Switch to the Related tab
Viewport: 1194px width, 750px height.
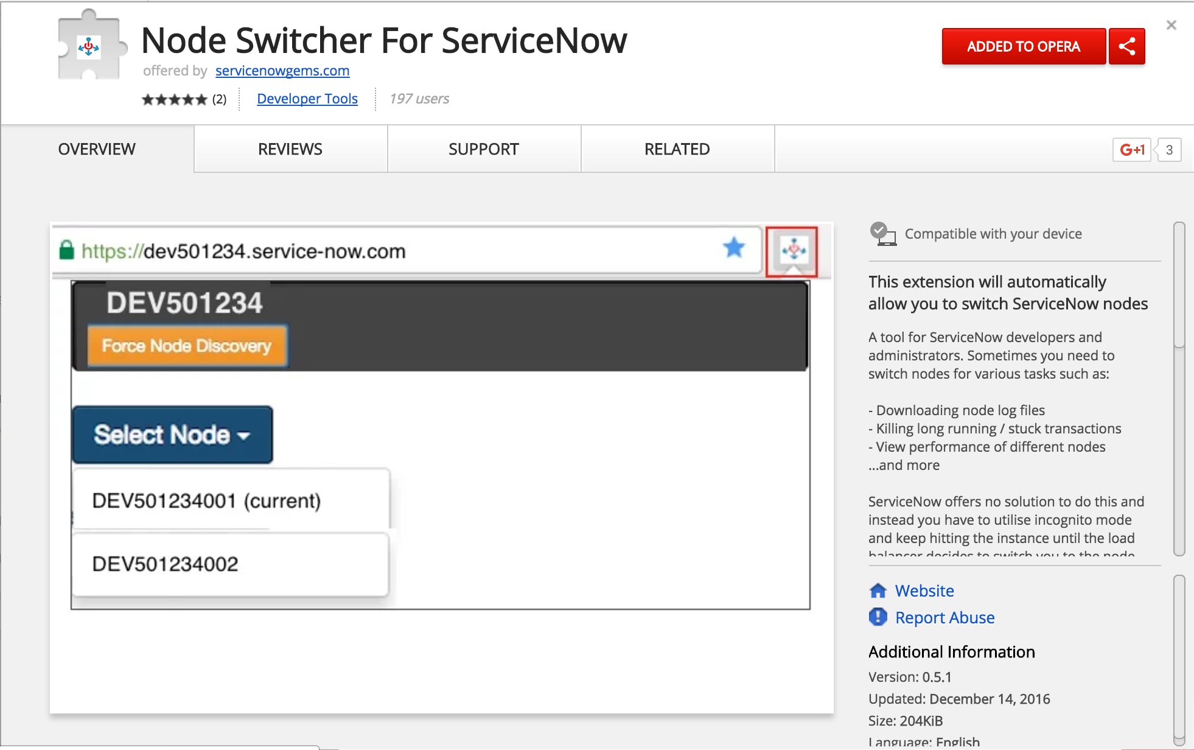tap(677, 149)
